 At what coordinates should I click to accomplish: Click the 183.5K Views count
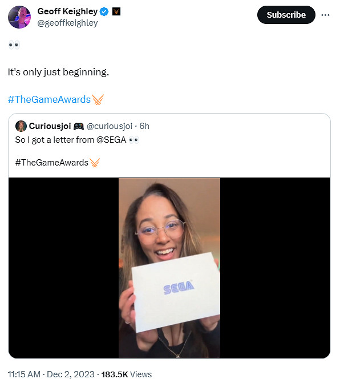127,374
